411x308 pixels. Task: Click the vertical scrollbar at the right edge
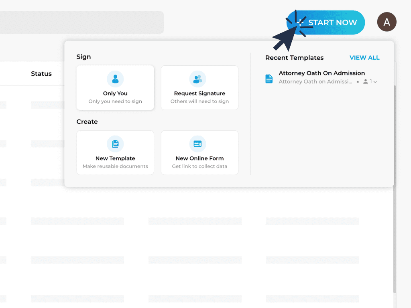click(x=395, y=188)
